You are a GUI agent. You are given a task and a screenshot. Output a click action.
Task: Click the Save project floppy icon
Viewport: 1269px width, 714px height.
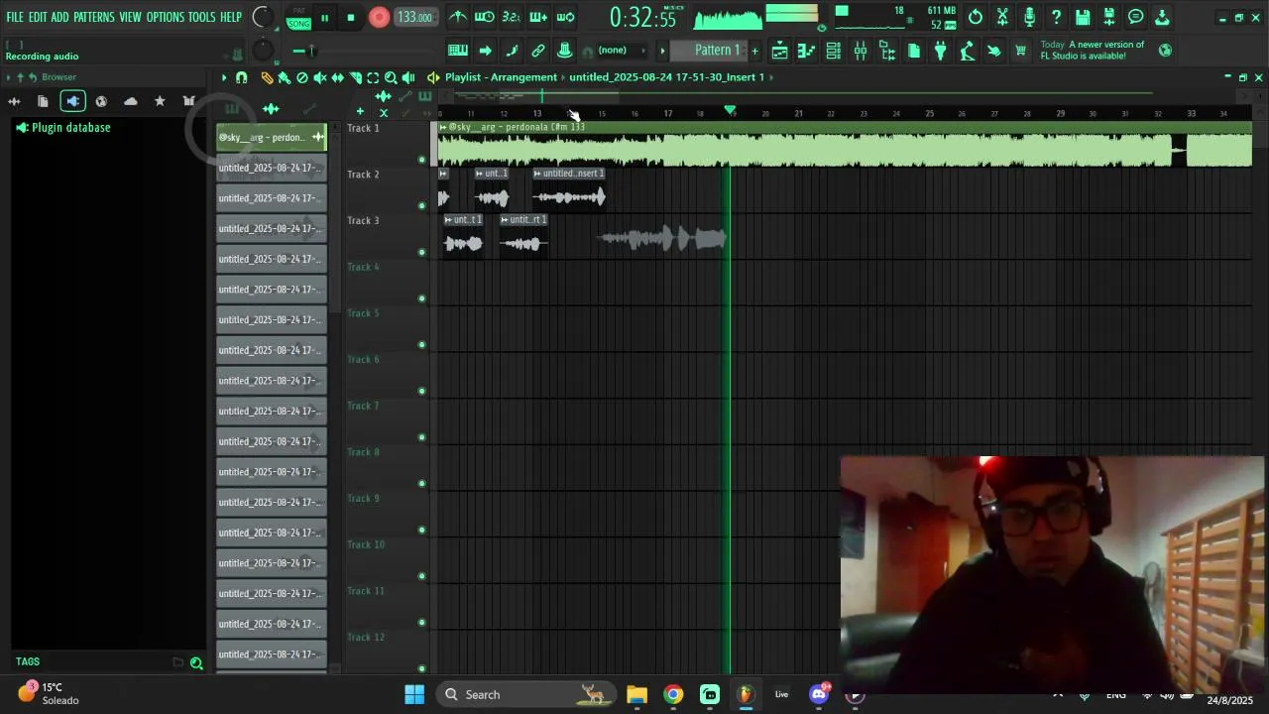[x=1083, y=17]
